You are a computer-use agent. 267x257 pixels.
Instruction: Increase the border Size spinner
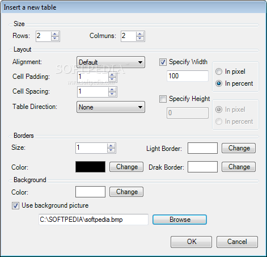coord(111,146)
